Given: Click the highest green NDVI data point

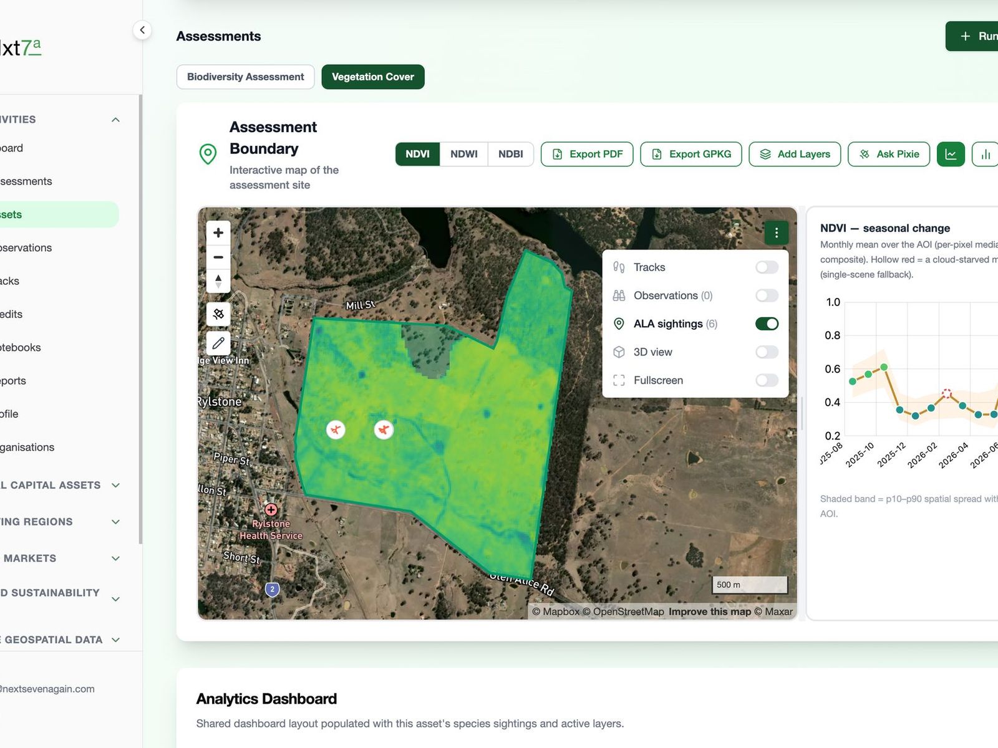Looking at the screenshot, I should (884, 367).
